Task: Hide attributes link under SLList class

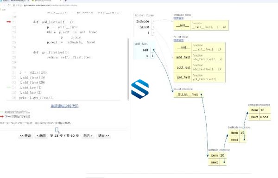Action: point(178,40)
